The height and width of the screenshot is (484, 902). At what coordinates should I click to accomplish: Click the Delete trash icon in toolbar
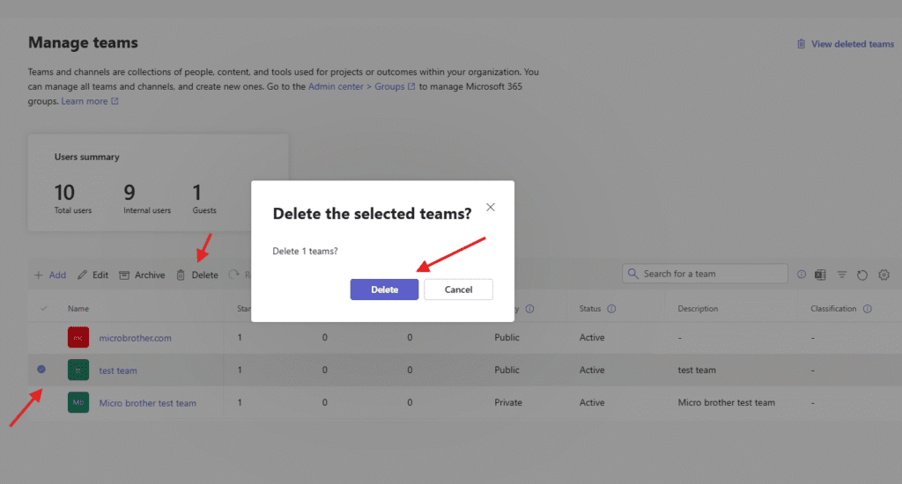(181, 275)
